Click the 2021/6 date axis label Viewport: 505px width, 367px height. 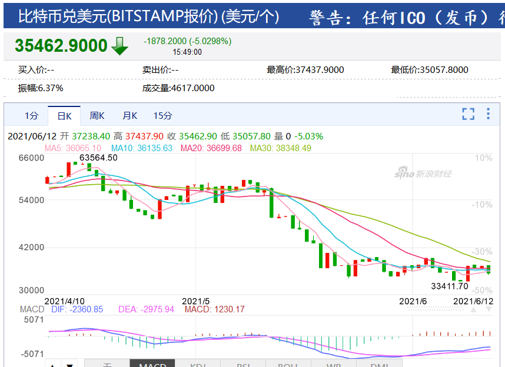click(413, 301)
